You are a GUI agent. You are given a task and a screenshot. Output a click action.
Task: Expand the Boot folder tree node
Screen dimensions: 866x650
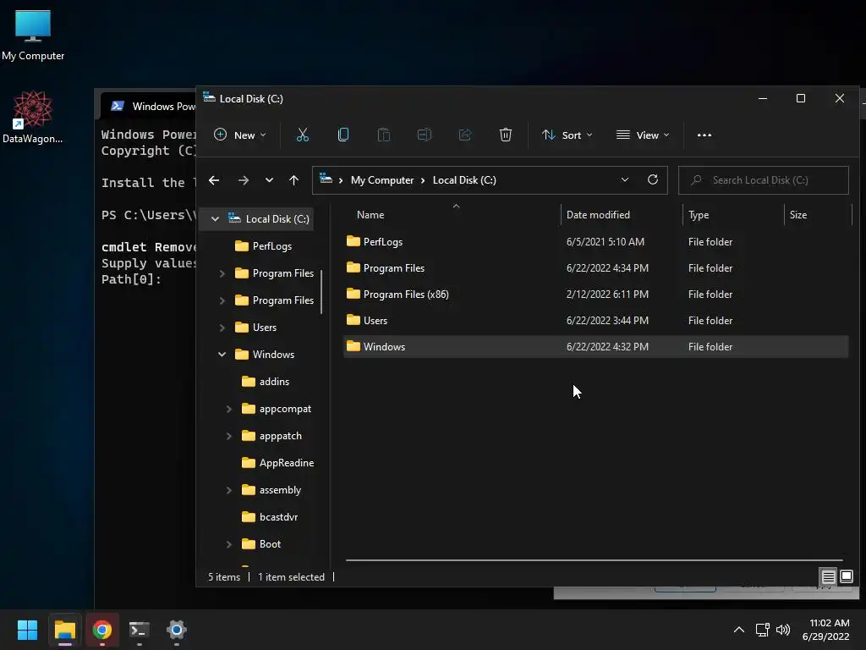[228, 544]
